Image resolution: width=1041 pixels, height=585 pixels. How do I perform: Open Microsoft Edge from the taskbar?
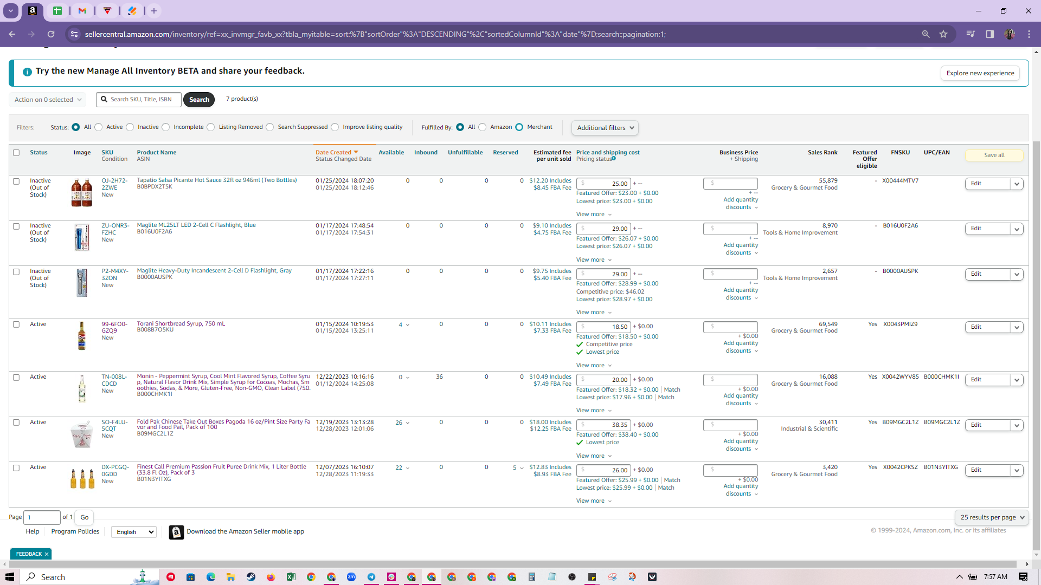211,577
